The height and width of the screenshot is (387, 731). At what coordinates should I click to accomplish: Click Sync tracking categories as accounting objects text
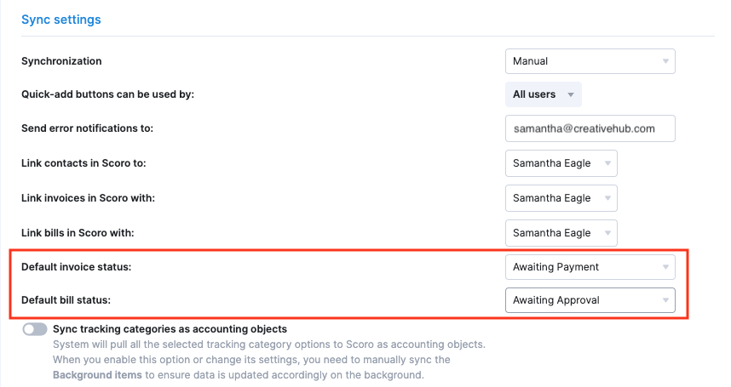coord(170,329)
